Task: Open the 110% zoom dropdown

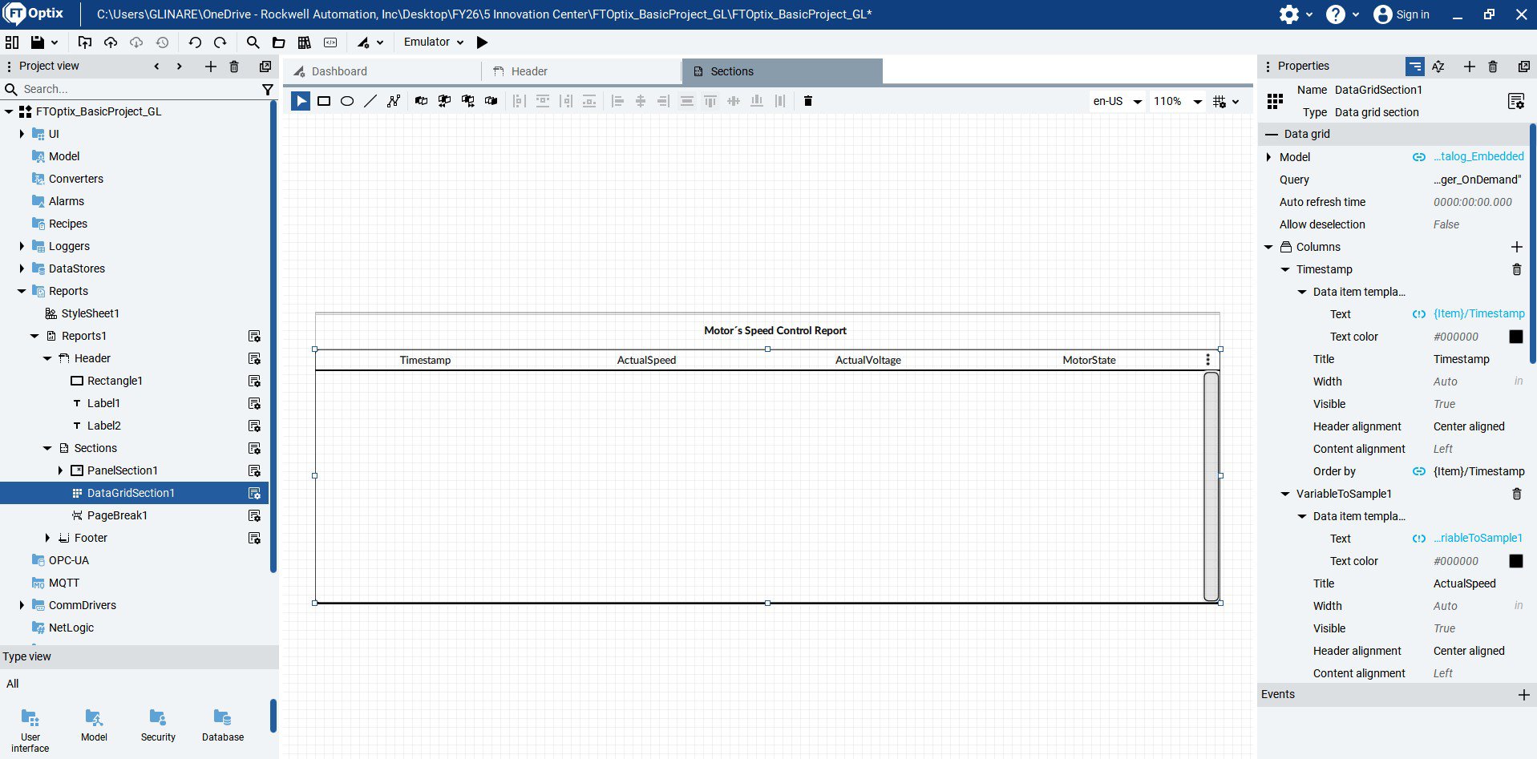Action: coord(1178,101)
